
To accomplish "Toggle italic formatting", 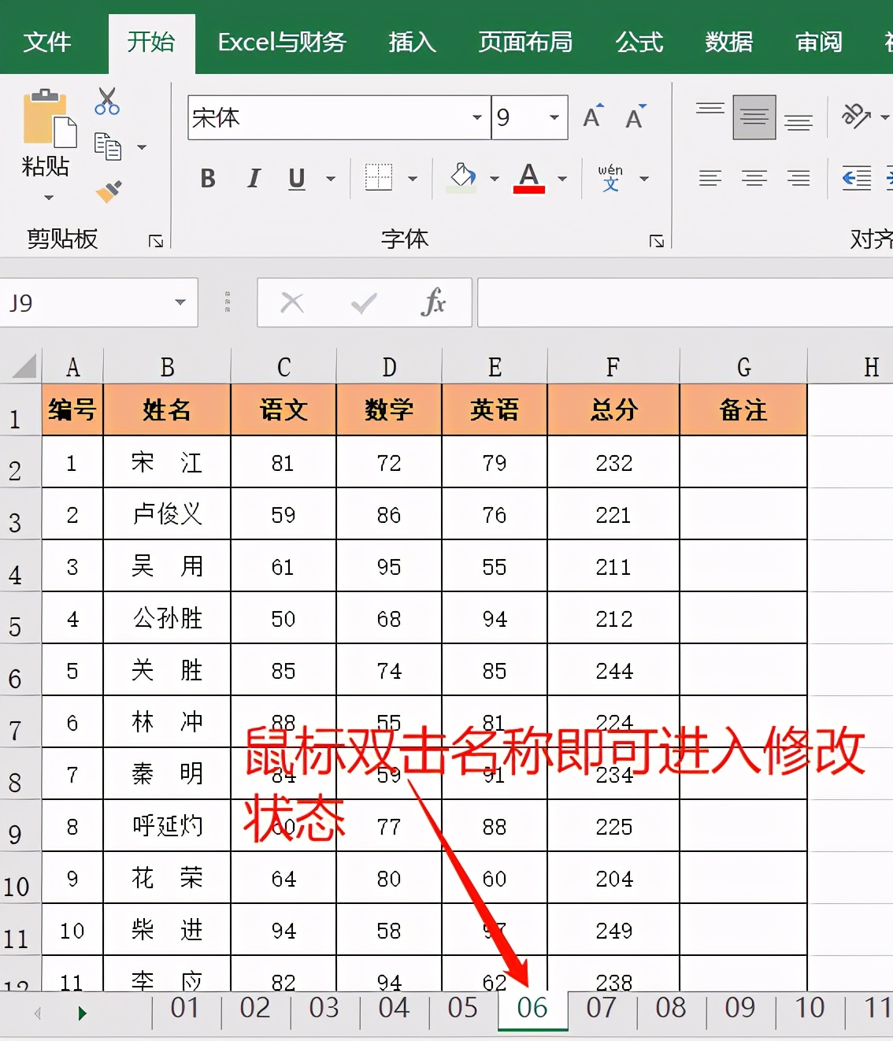I will [x=253, y=179].
